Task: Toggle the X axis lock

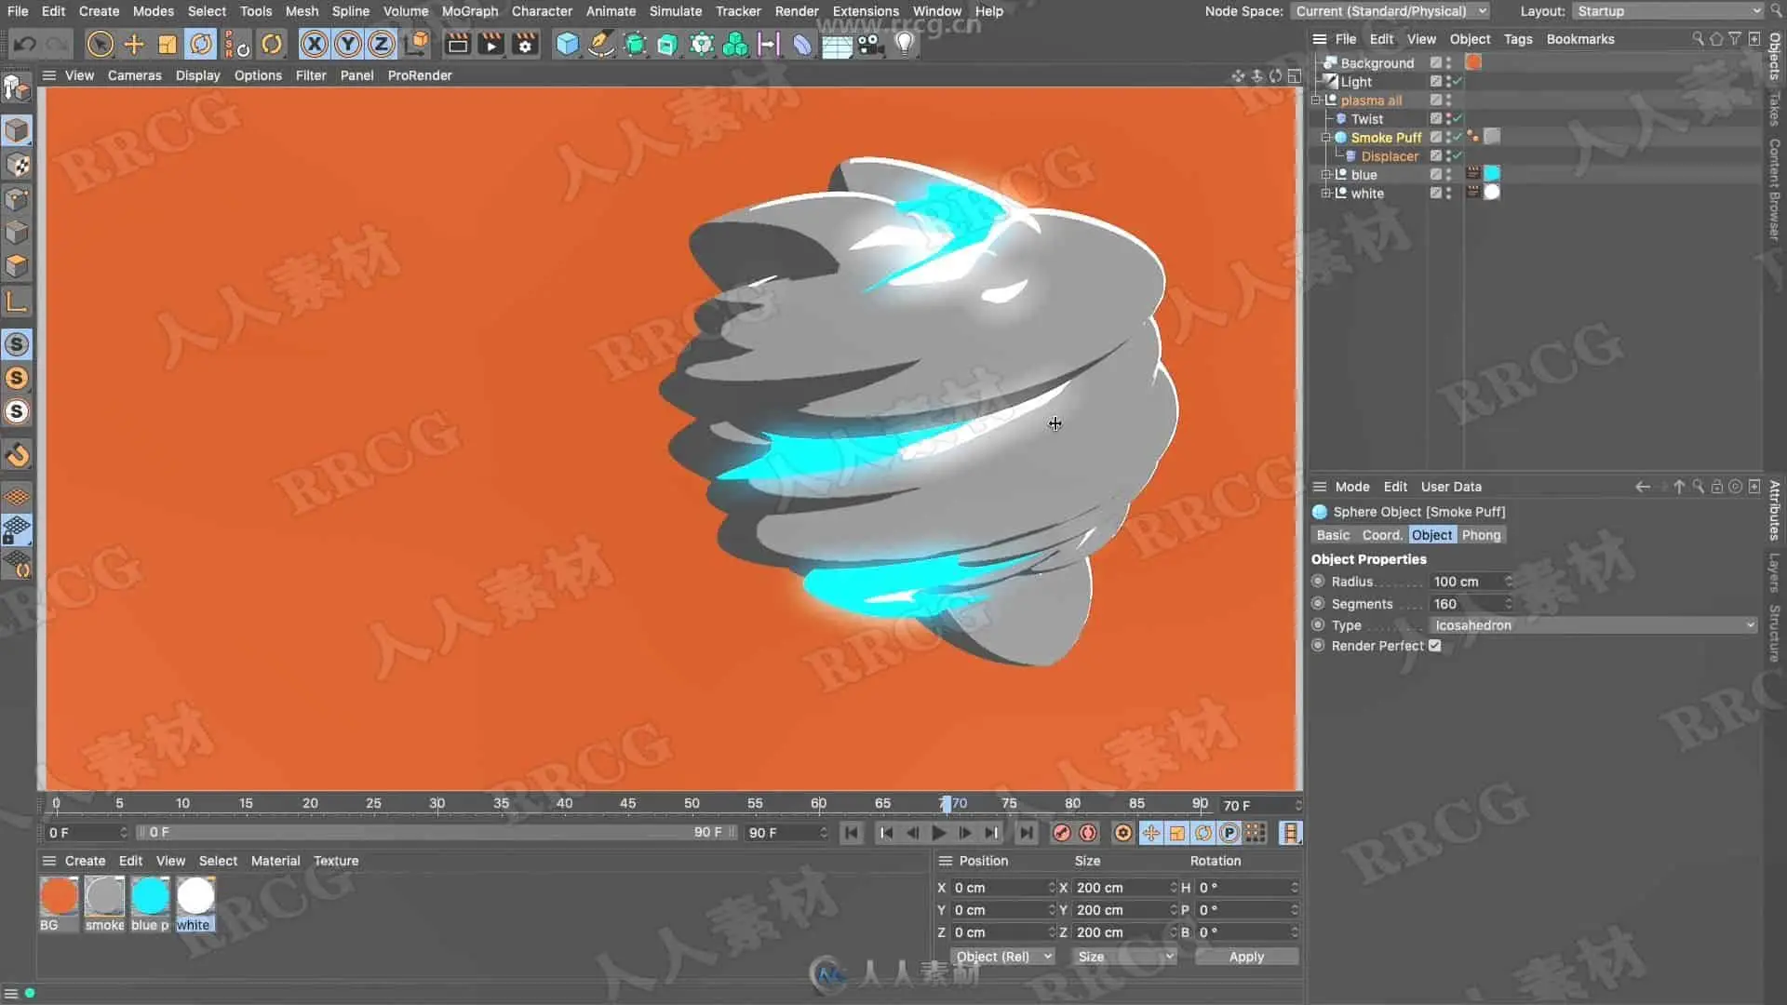Action: coord(315,44)
